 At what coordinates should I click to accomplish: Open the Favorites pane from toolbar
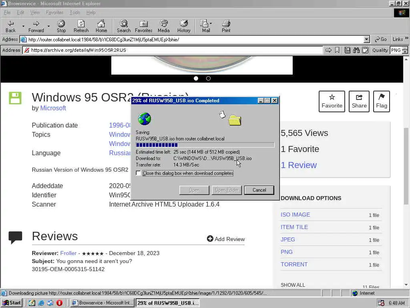click(144, 26)
